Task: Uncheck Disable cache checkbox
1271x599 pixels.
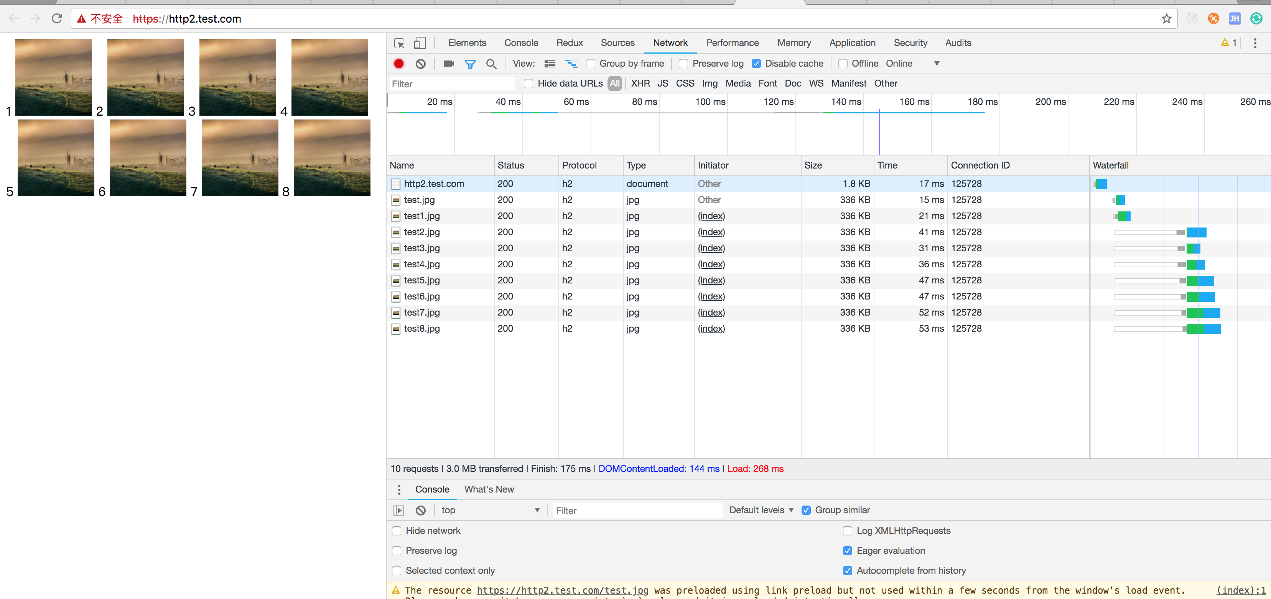Action: click(756, 64)
